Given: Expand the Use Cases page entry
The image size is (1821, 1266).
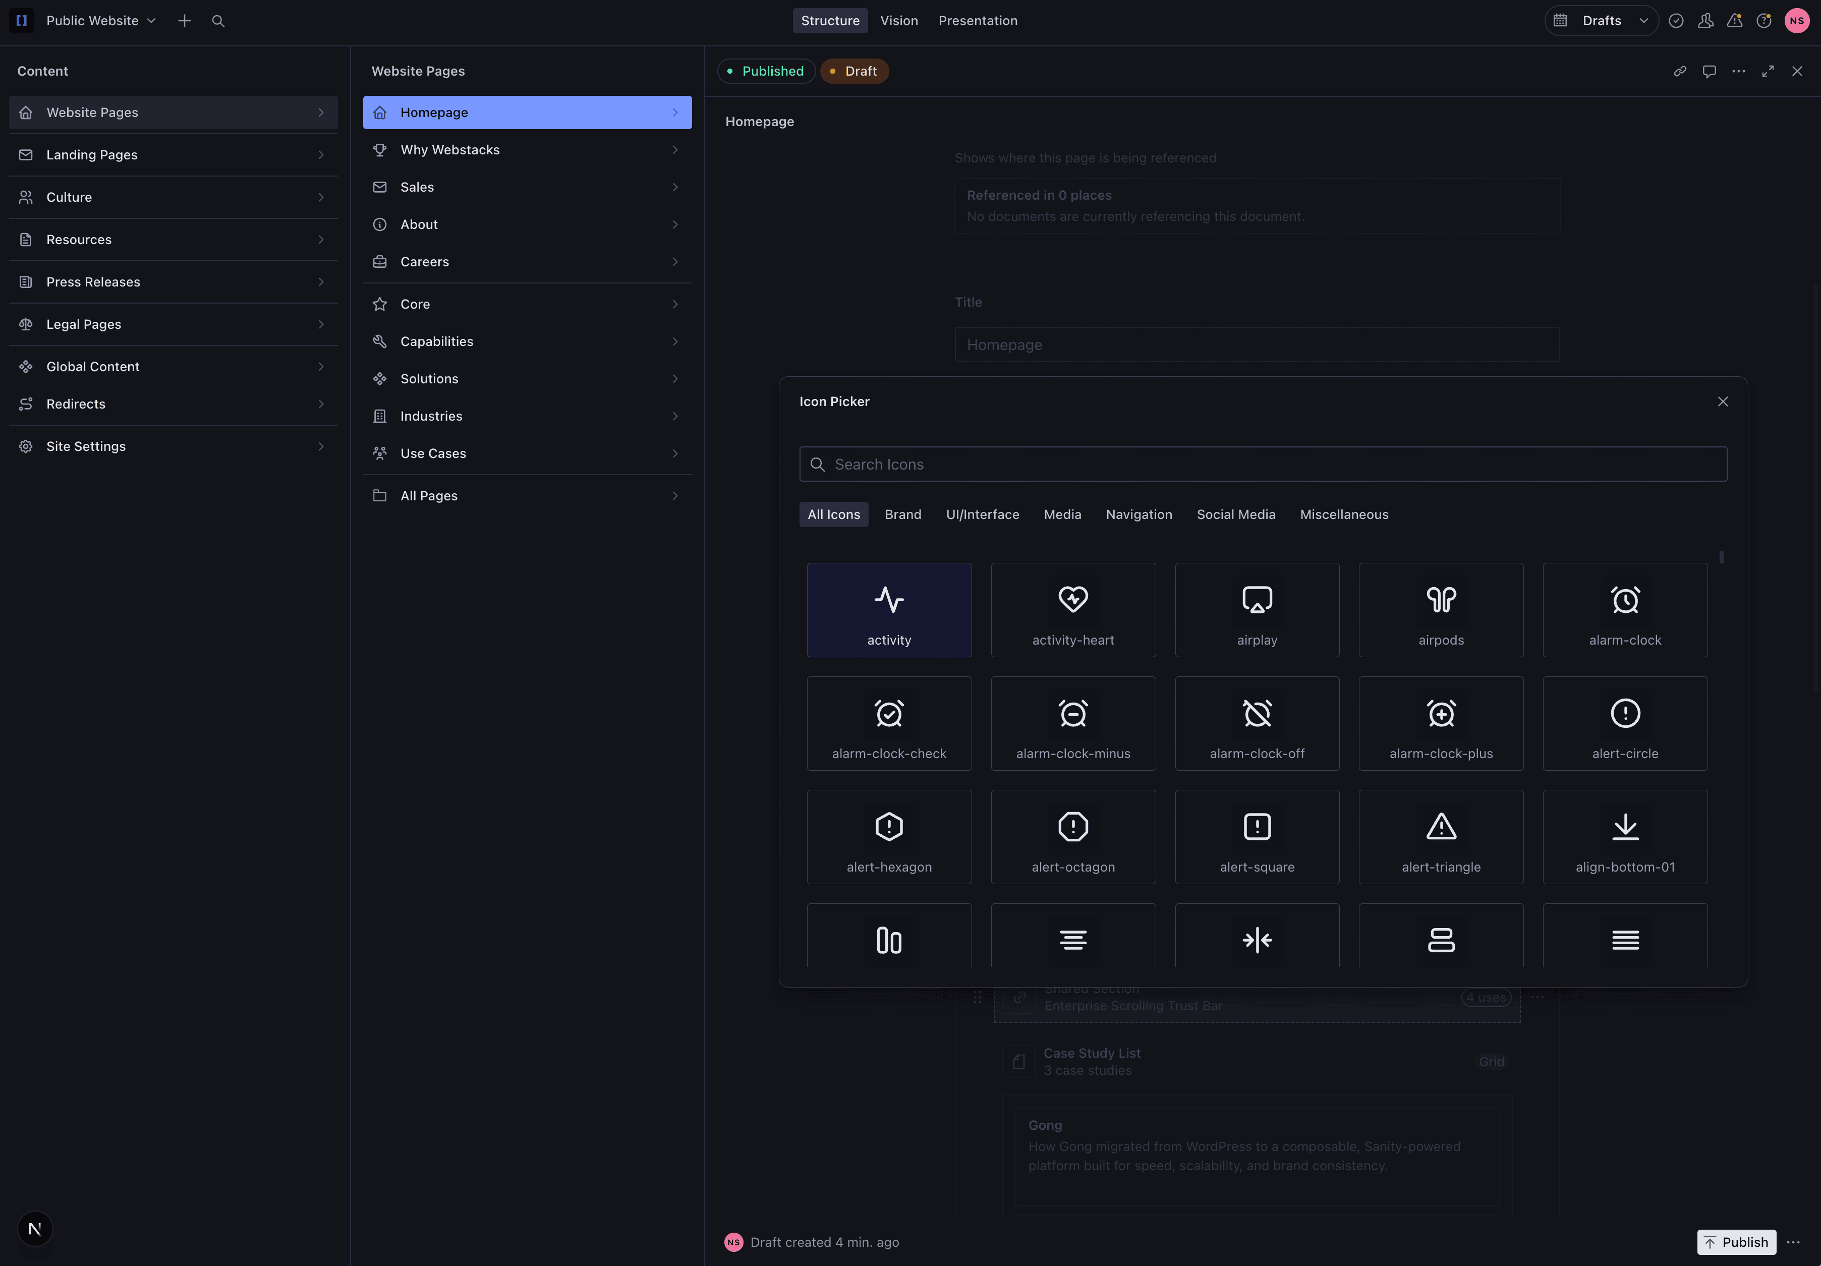Looking at the screenshot, I should pyautogui.click(x=675, y=453).
